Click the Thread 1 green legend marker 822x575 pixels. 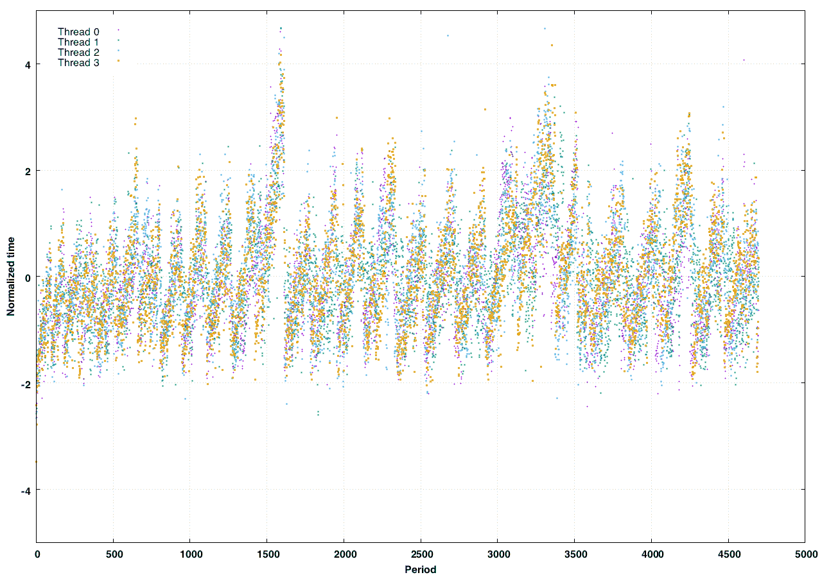tap(118, 40)
